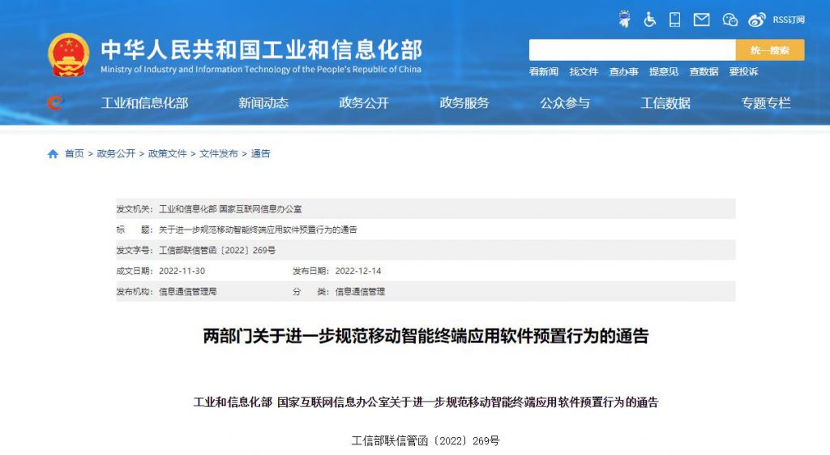Open the 找文件 quick link
The height and width of the screenshot is (455, 830).
[584, 71]
